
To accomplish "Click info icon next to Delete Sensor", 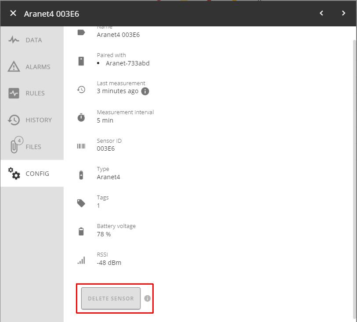I will click(x=147, y=298).
